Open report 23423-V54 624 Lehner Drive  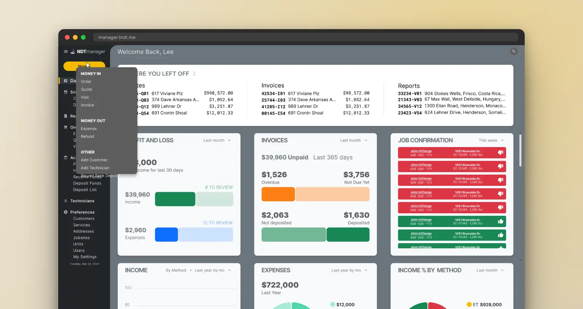[x=452, y=113]
